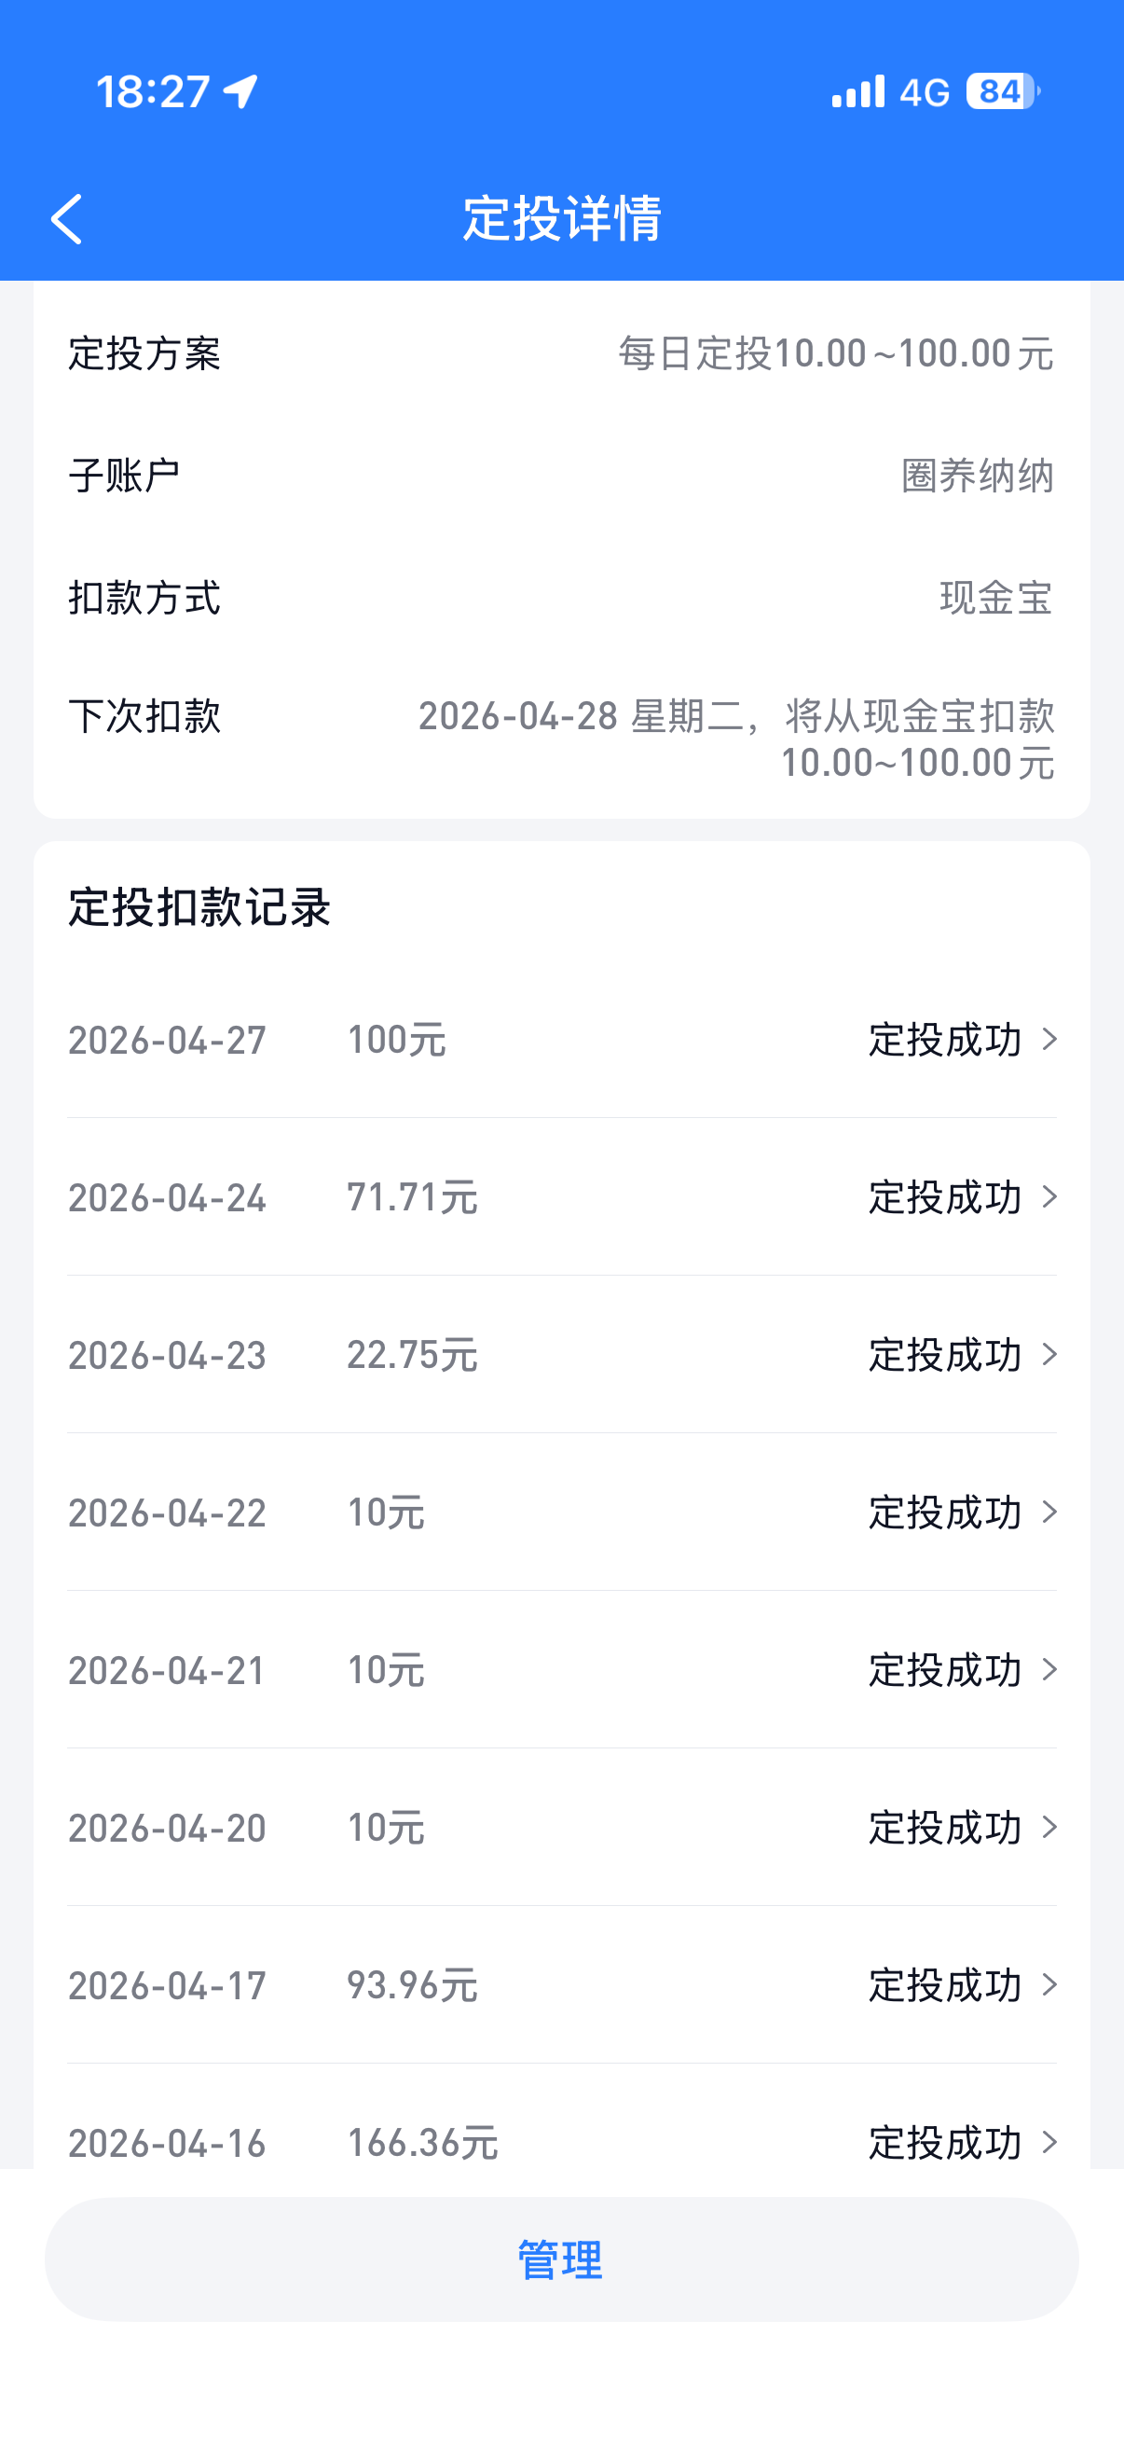The height and width of the screenshot is (2445, 1124).
Task: Tap the 扣款方式 现金宝 row
Action: coord(561,598)
